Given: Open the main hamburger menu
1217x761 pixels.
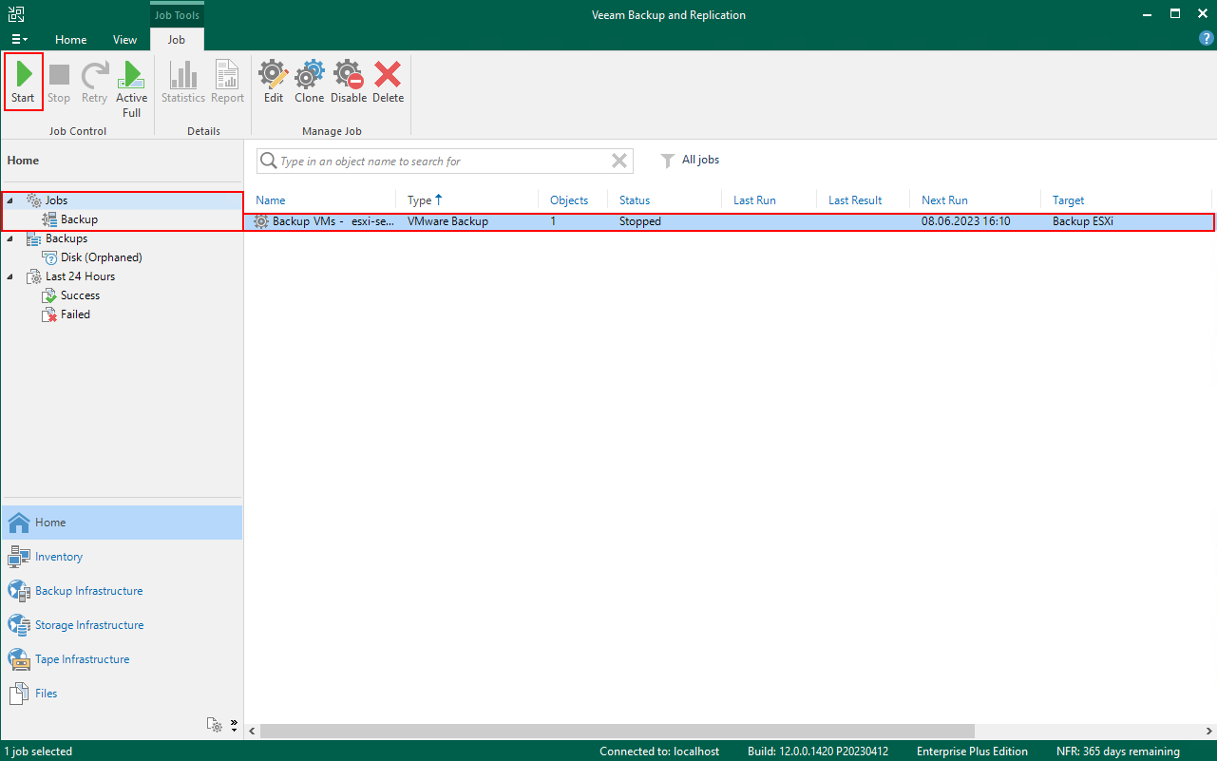Looking at the screenshot, I should point(19,40).
